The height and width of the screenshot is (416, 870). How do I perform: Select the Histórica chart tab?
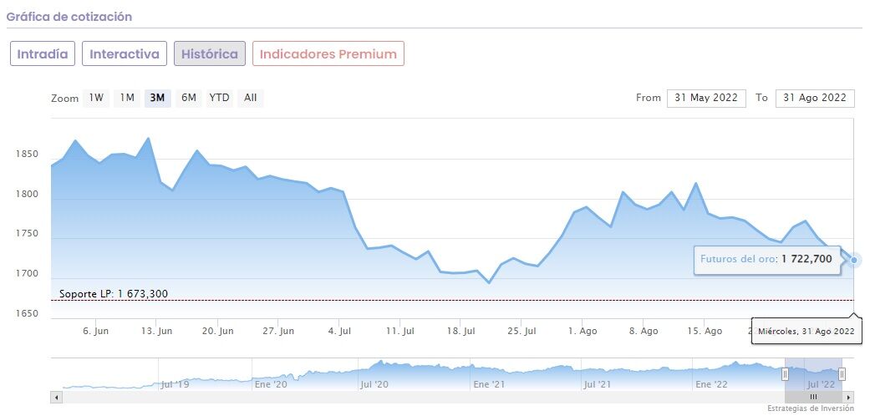pyautogui.click(x=210, y=53)
